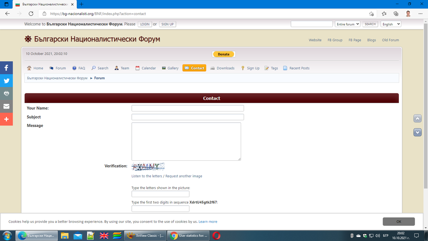Open File Explorer from taskbar
This screenshot has height=241, width=428.
(x=65, y=236)
